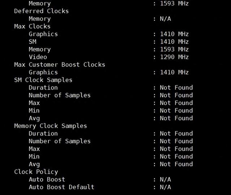Click Number of Samples under SM Clock
The height and width of the screenshot is (195, 231).
pos(60,95)
